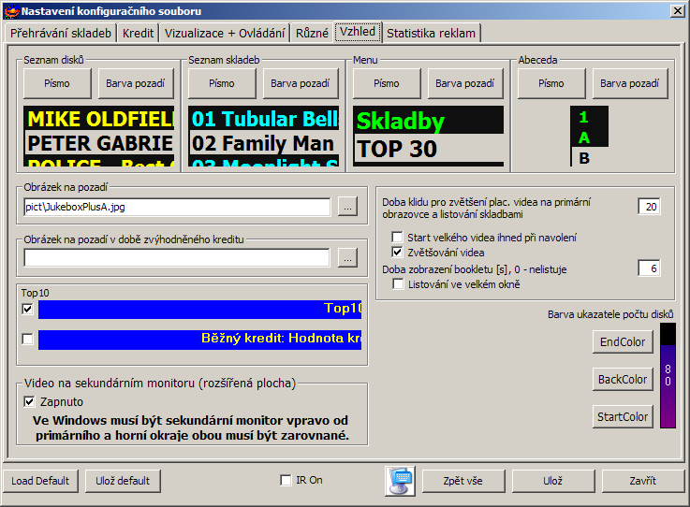Select the Různé tab

coord(312,33)
